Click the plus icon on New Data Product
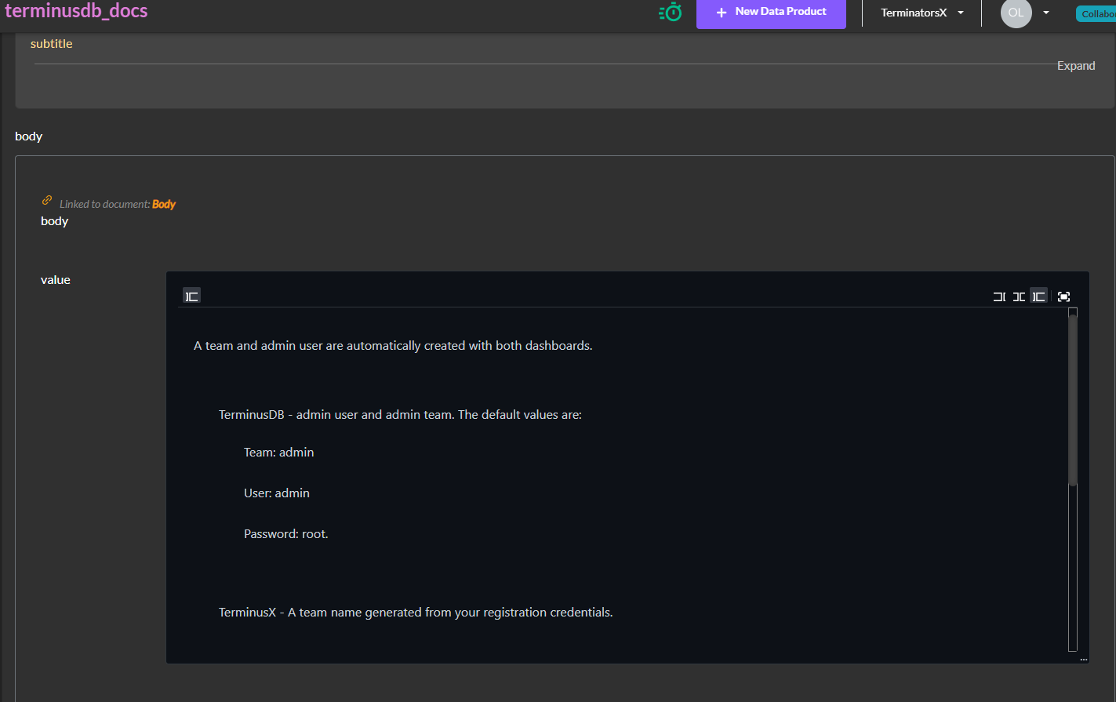The height and width of the screenshot is (702, 1116). pos(721,12)
